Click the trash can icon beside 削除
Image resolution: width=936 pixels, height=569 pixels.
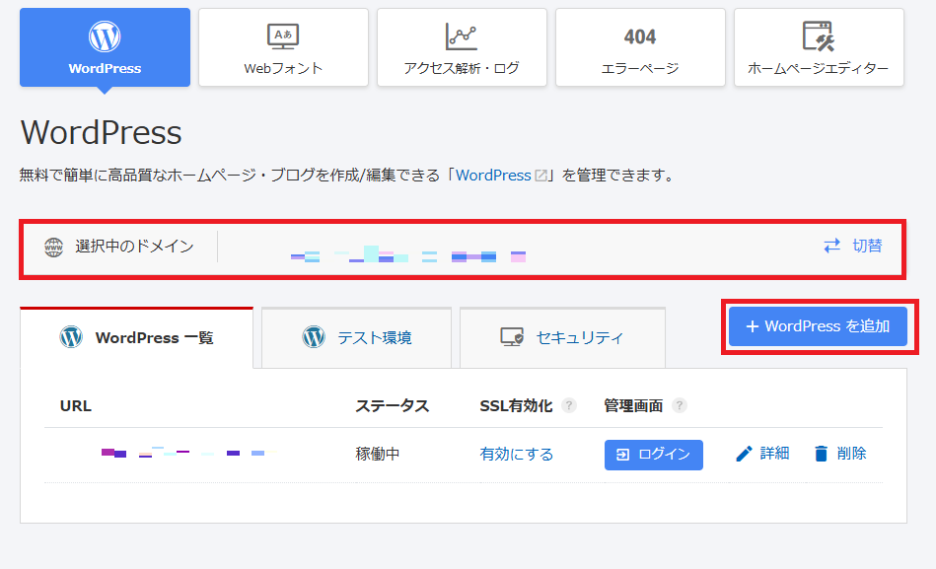822,454
